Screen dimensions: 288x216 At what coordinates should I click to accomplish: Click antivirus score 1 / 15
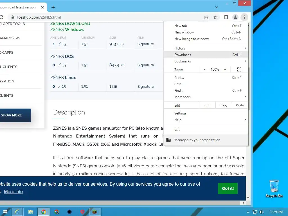tap(59, 44)
